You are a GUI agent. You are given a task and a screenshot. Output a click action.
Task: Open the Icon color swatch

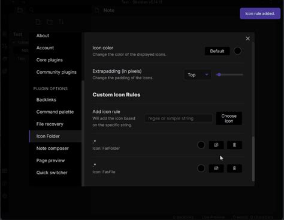tap(237, 51)
